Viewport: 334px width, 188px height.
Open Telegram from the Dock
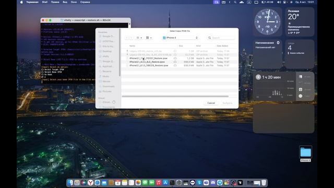click(x=220, y=183)
